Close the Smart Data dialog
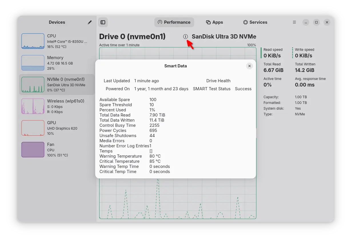351x241 pixels. pyautogui.click(x=250, y=66)
